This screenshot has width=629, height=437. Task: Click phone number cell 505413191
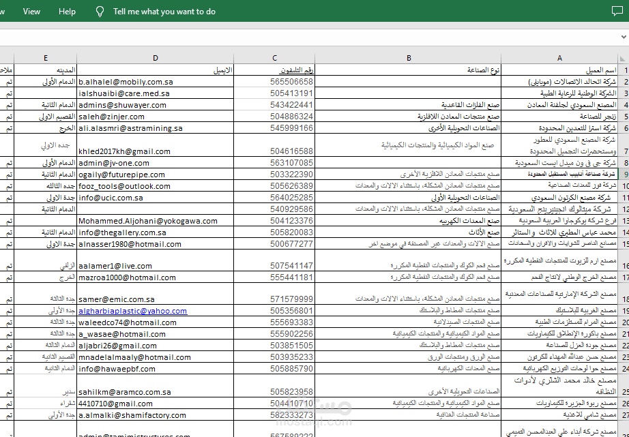tap(274, 93)
